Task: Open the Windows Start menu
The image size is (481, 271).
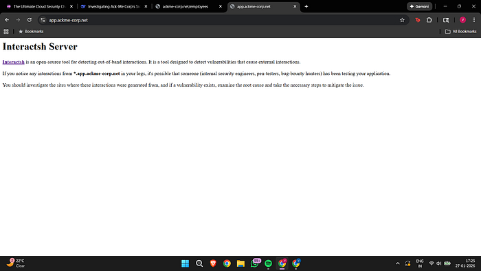Action: pos(185,263)
